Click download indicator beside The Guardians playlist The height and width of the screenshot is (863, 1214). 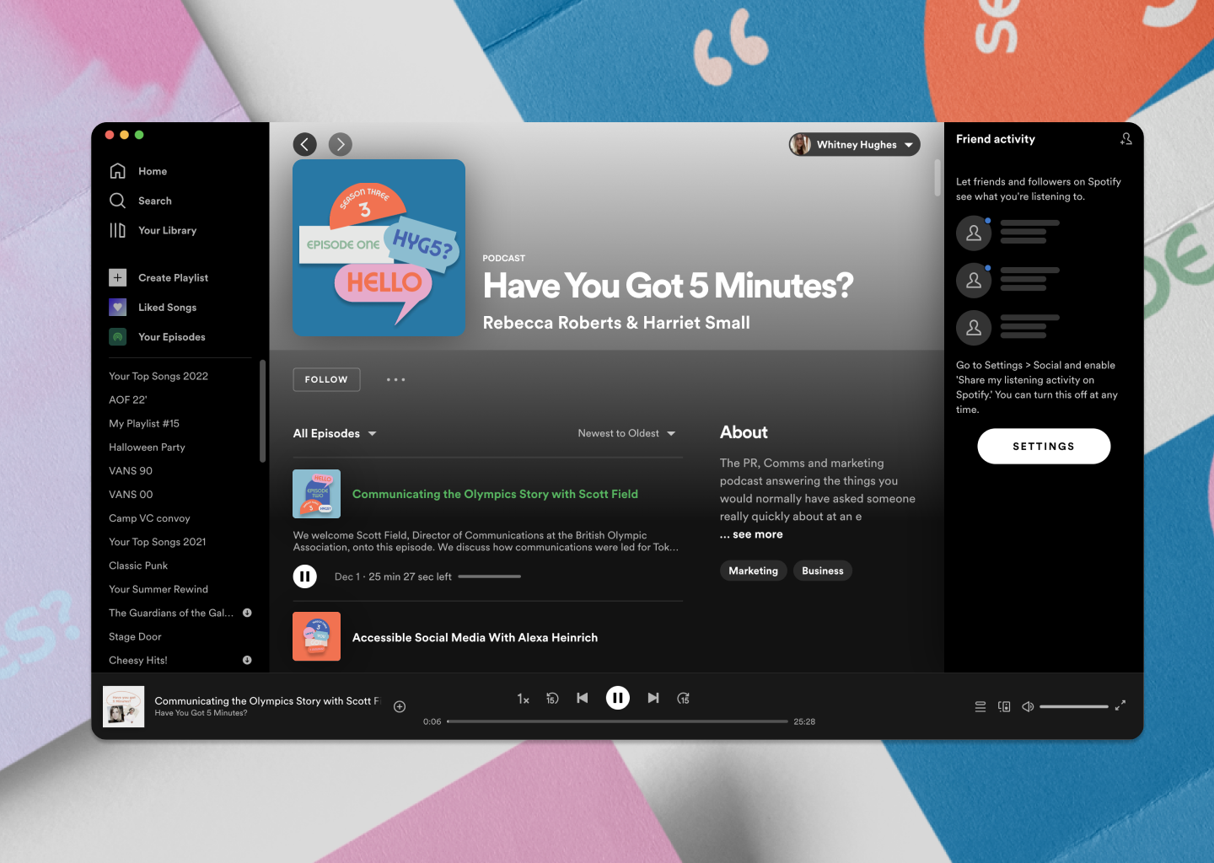[x=247, y=613]
